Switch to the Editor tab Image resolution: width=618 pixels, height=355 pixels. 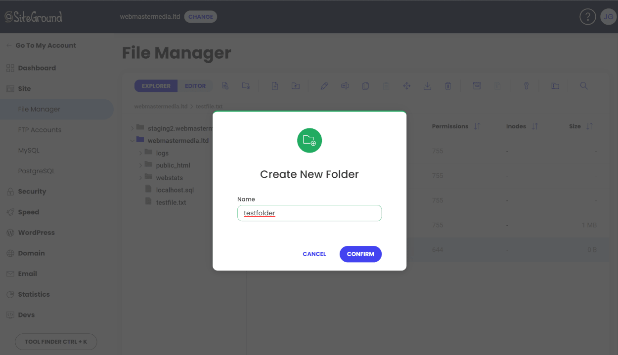(x=195, y=86)
